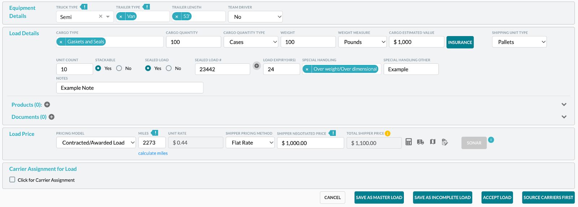Click the Trailer Type info flag icon
Image resolution: width=578 pixels, height=207 pixels.
coord(146,7)
